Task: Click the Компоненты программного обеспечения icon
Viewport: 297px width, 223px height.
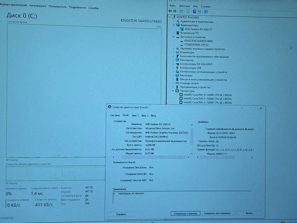Action: [x=178, y=56]
